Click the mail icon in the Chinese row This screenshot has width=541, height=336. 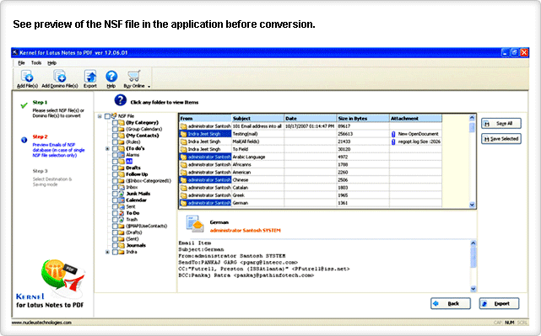coord(183,180)
